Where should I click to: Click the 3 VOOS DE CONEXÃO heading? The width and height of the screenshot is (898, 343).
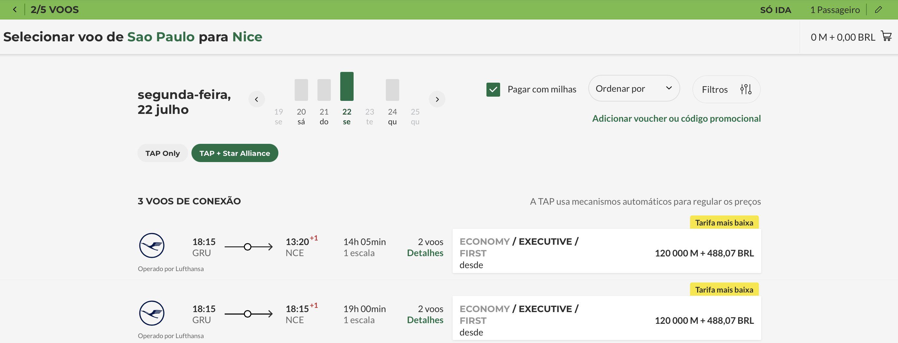tap(189, 201)
